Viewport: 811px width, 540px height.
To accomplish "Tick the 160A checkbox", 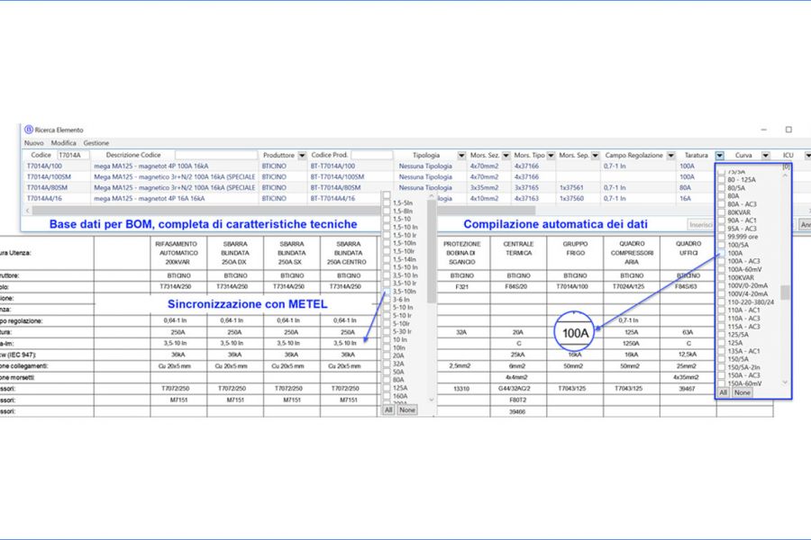I will (387, 396).
